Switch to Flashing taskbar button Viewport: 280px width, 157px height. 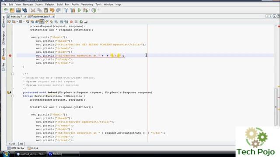click(x=63, y=154)
